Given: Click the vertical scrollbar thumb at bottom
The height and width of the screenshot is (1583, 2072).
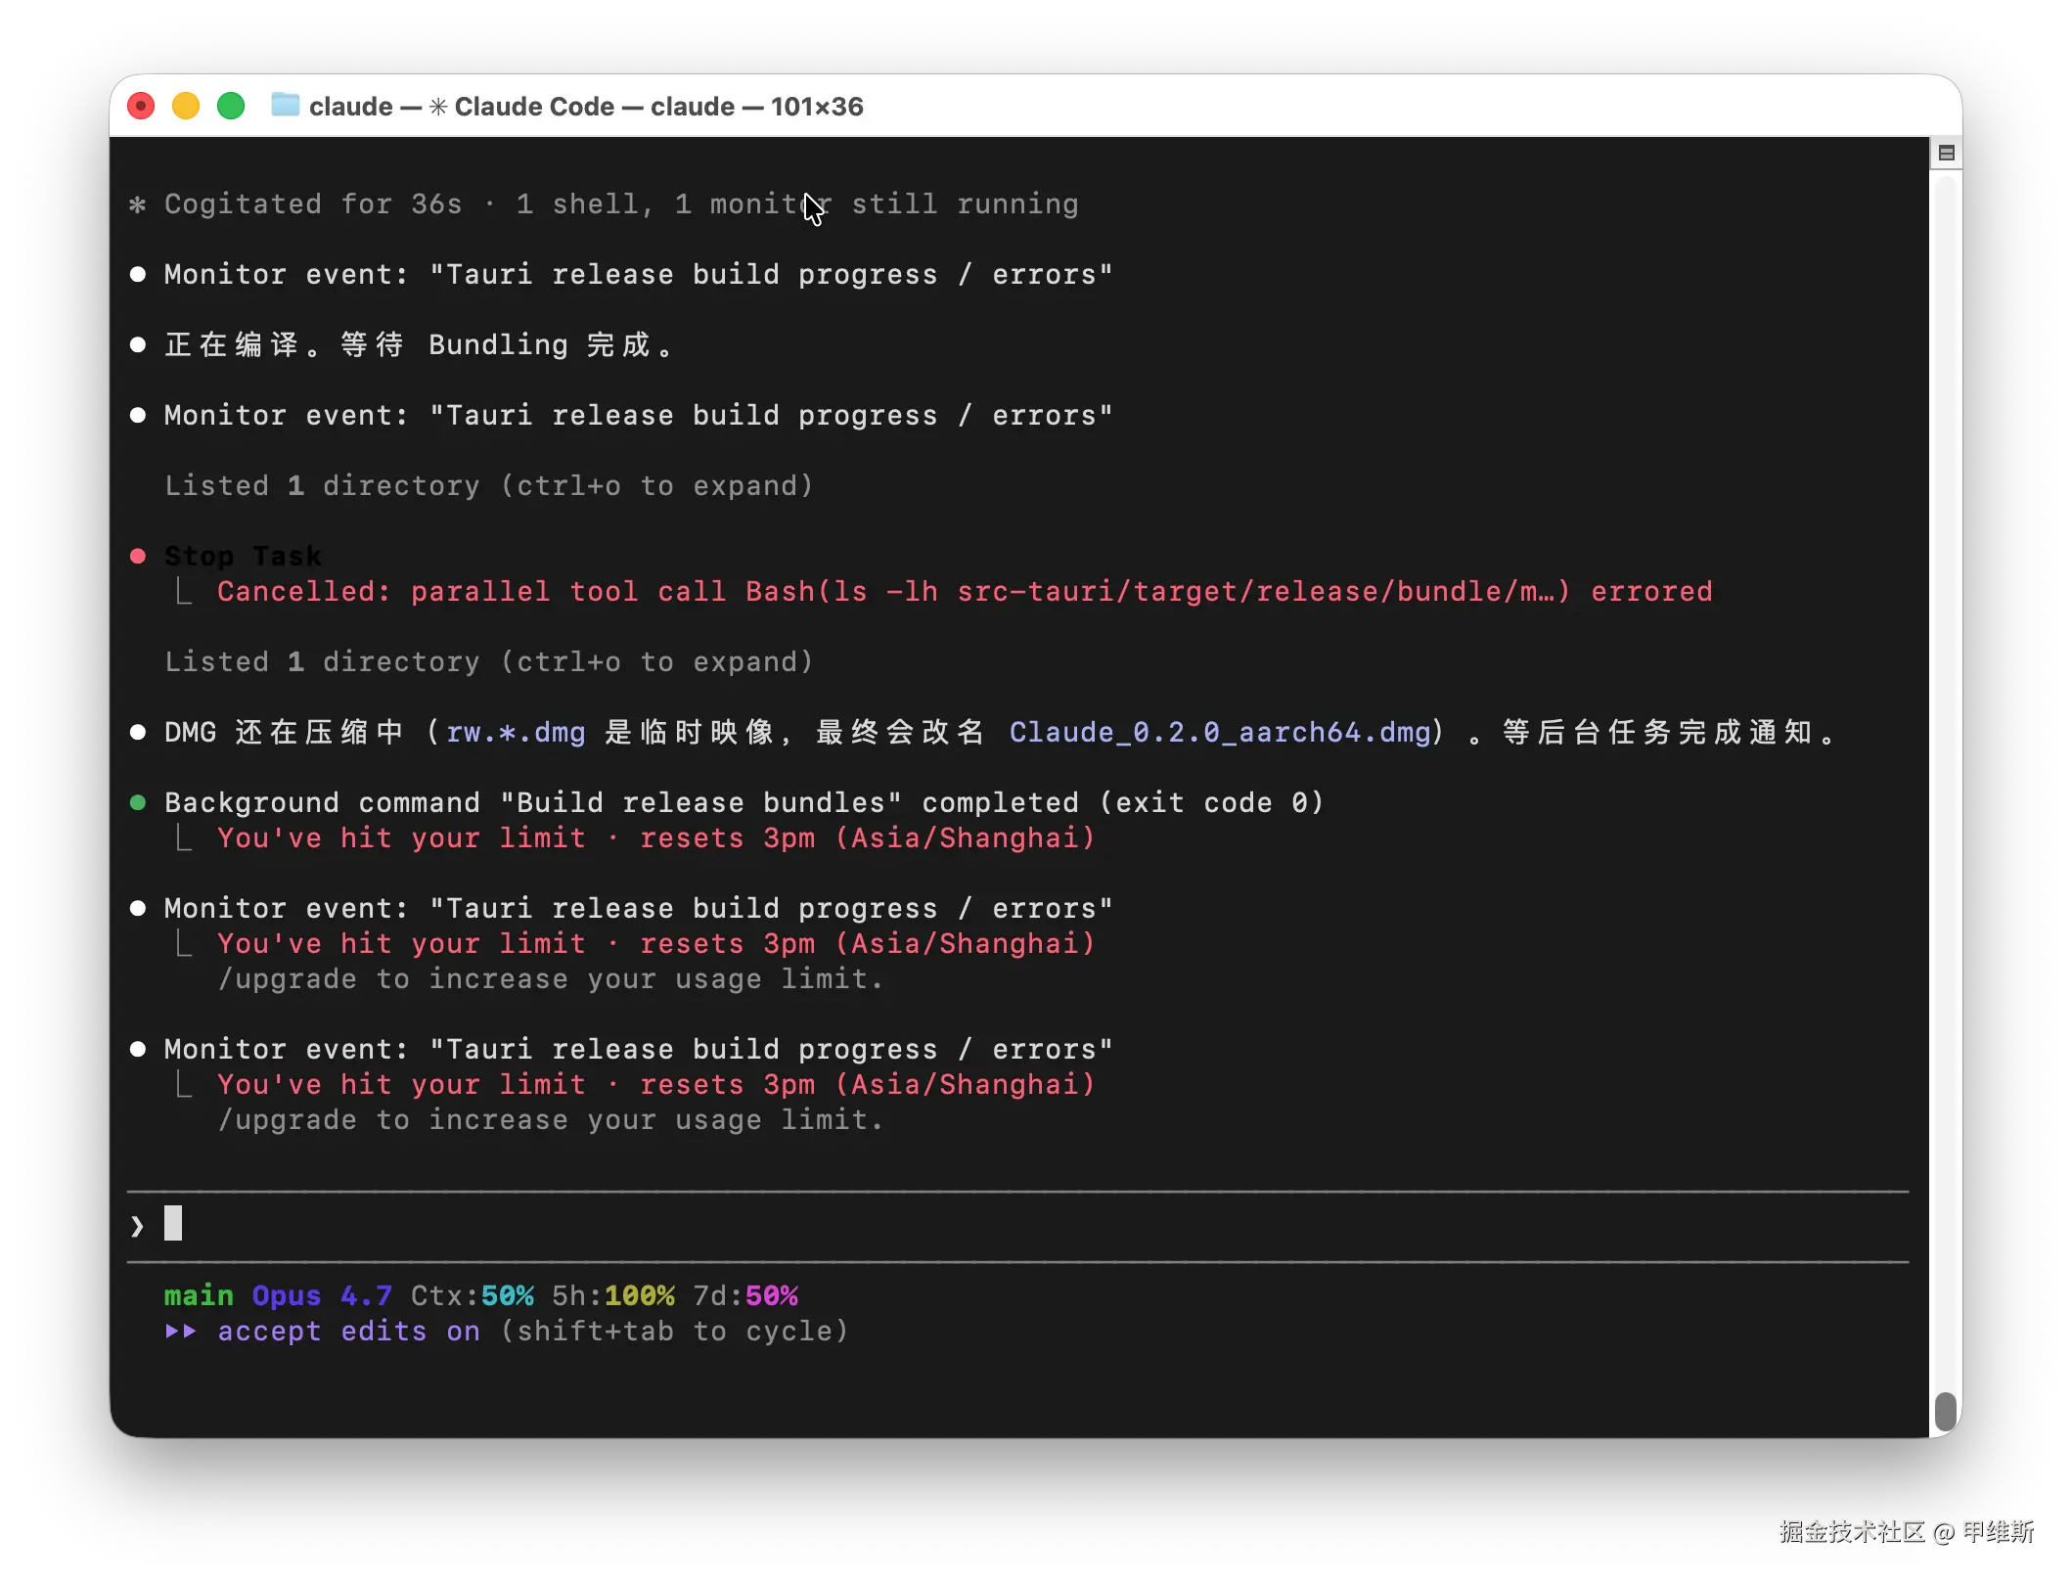Looking at the screenshot, I should (x=1946, y=1411).
